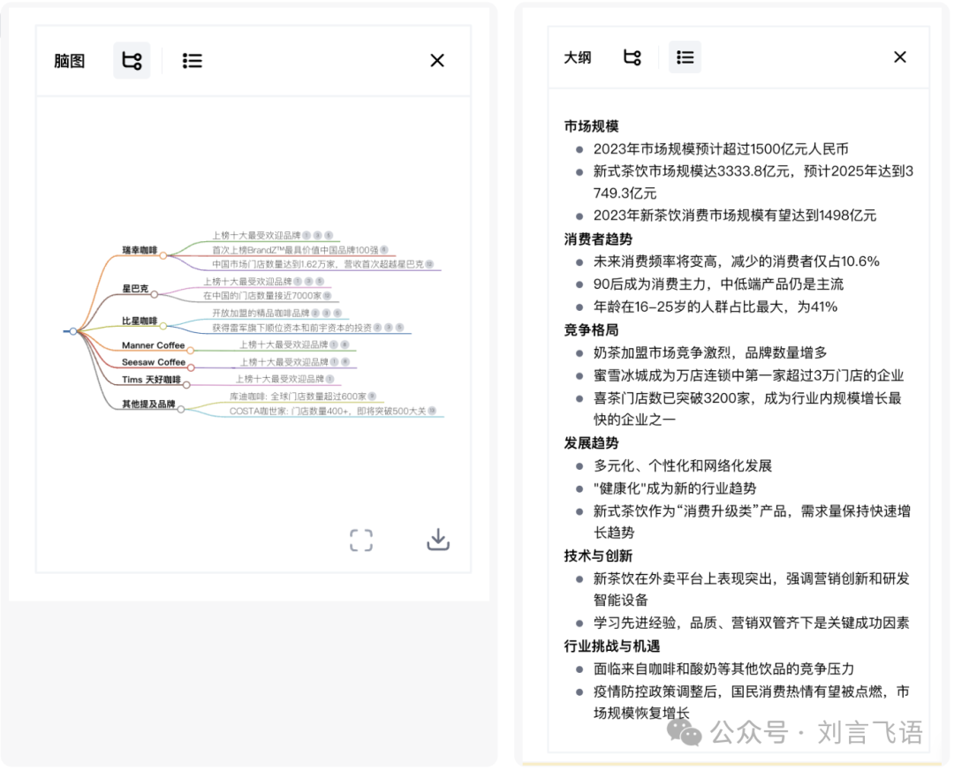The image size is (954, 771).
Task: Click bullet 面临来自咖啡和酸奶等其他饮品的竞争压力
Action: 724,669
